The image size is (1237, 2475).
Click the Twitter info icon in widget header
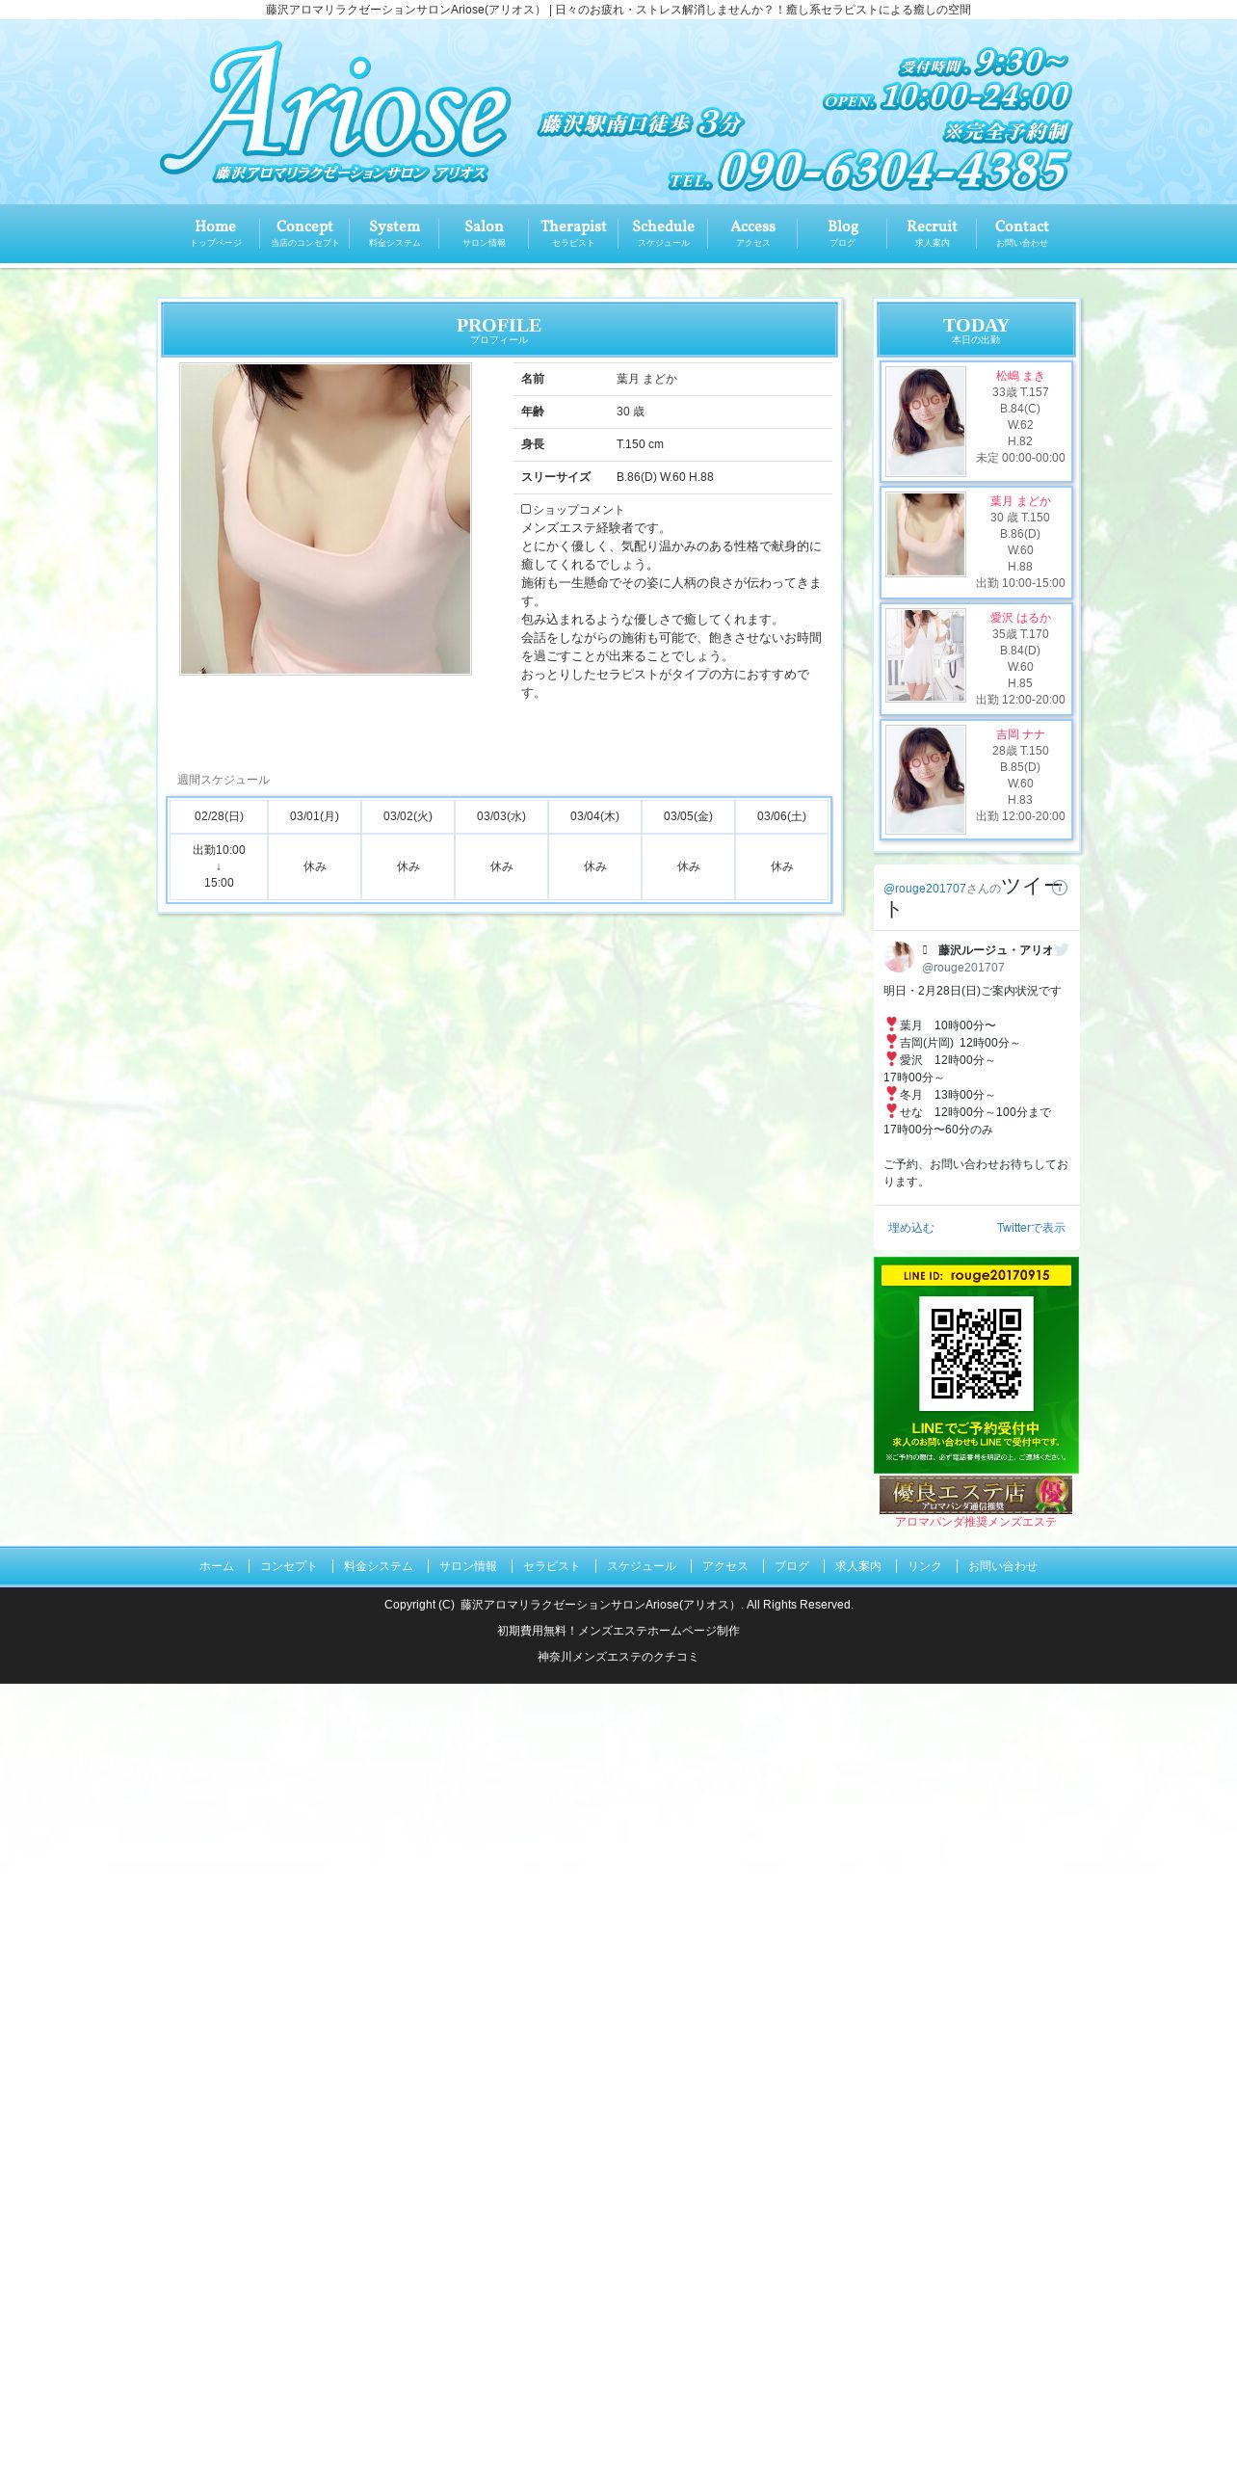1060,888
